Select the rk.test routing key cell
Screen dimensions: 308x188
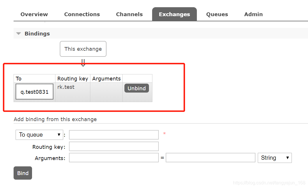pos(73,92)
